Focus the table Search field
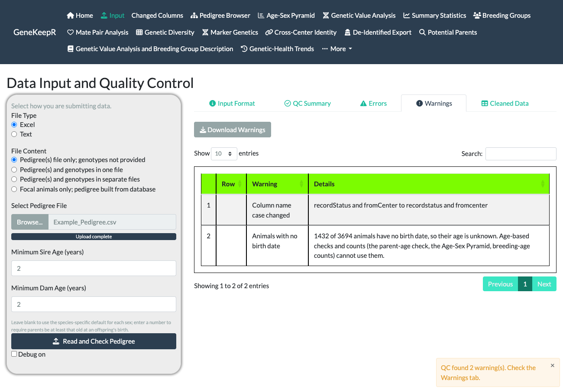 [521, 153]
